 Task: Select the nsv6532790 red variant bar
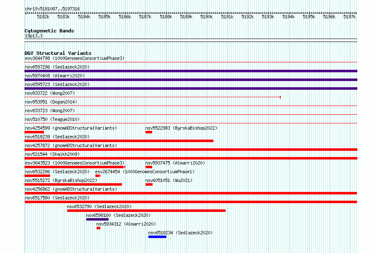146,211
